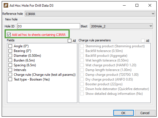Tick the Intervals checkbox
Image resolution: width=158 pixels, height=118 pixels.
[10, 70]
